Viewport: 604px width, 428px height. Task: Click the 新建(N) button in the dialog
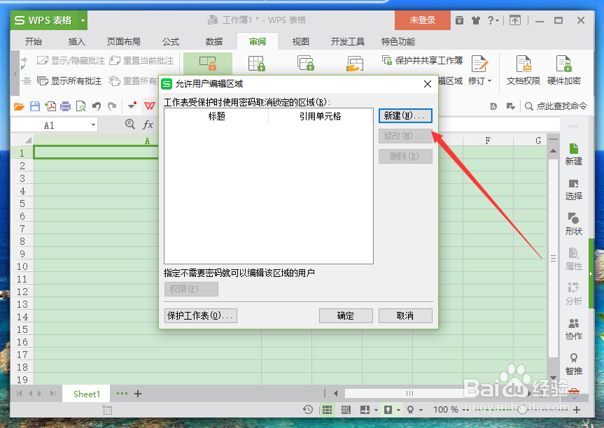[405, 116]
